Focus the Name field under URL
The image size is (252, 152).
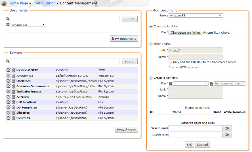point(195,57)
